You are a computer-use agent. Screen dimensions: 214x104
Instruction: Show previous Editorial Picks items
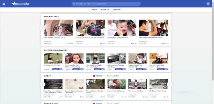43,28
